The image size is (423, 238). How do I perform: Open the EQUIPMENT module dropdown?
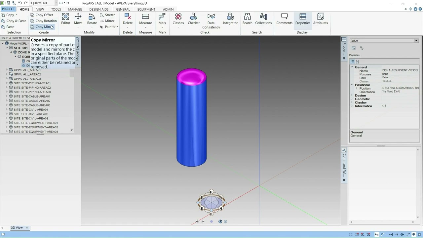[x=56, y=3]
